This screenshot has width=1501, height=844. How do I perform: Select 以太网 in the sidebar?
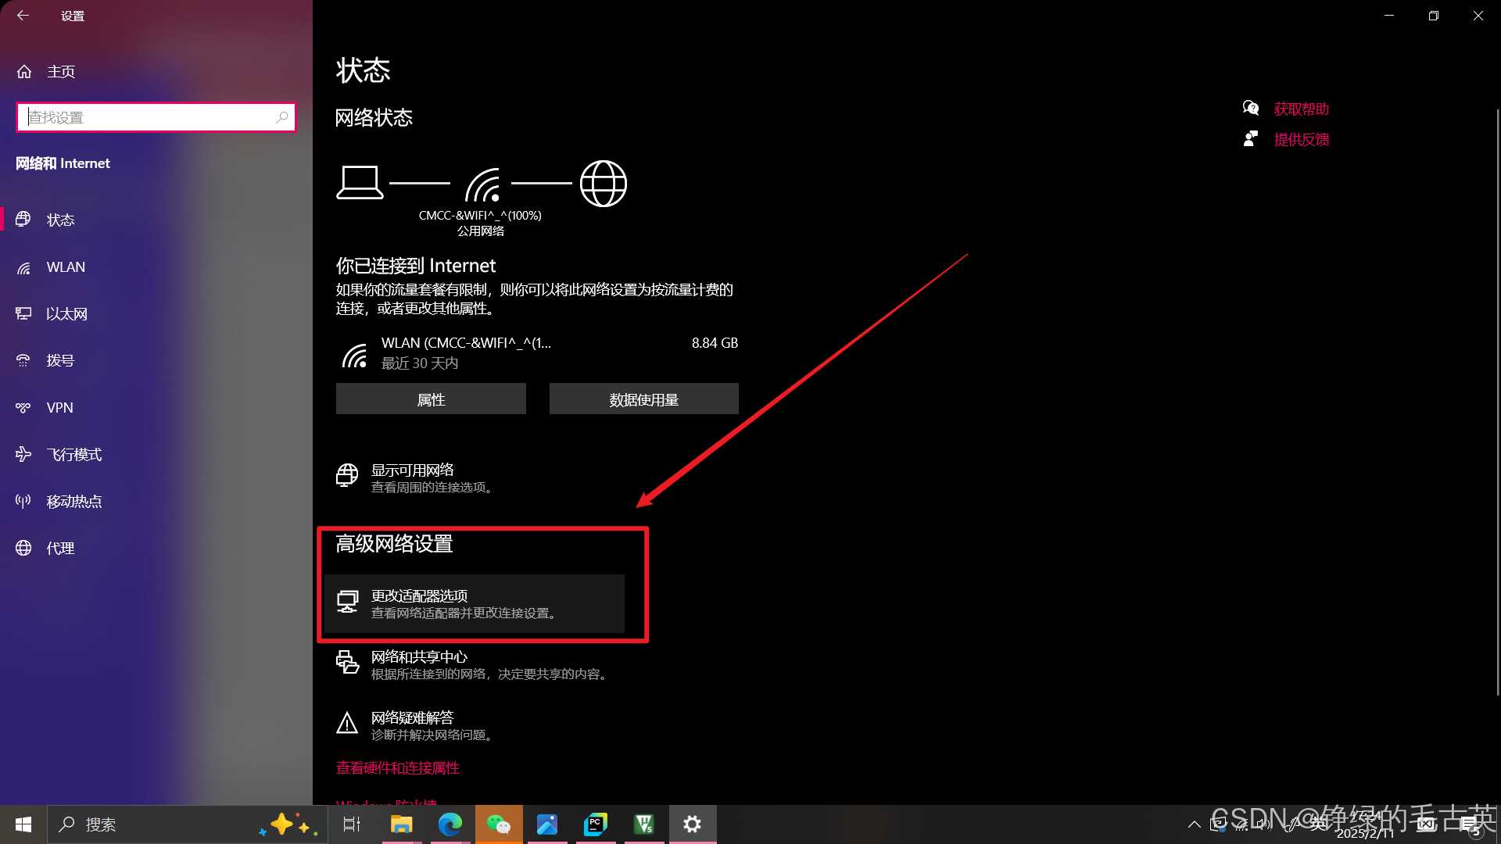tap(66, 314)
